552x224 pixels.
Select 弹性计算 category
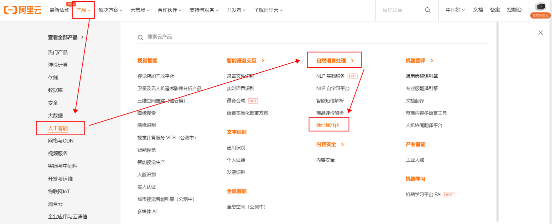click(58, 65)
